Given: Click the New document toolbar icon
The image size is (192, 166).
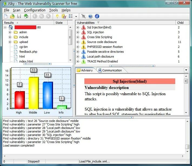Looking at the screenshot, I should [6, 16].
